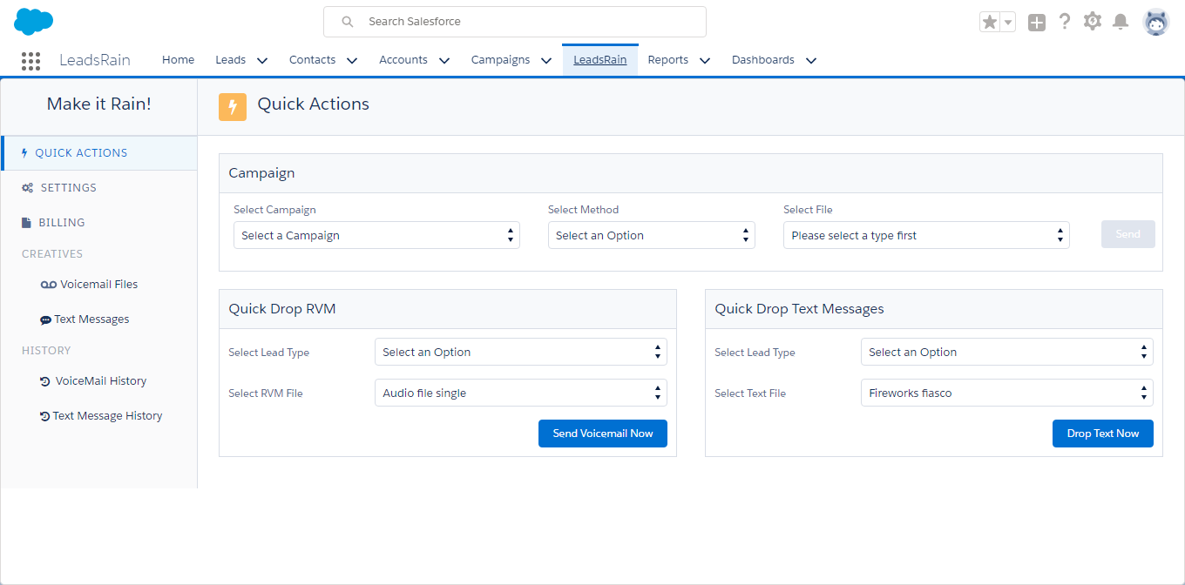This screenshot has height=585, width=1185.
Task: Open the favorites list dropdown arrow
Action: point(1008,22)
